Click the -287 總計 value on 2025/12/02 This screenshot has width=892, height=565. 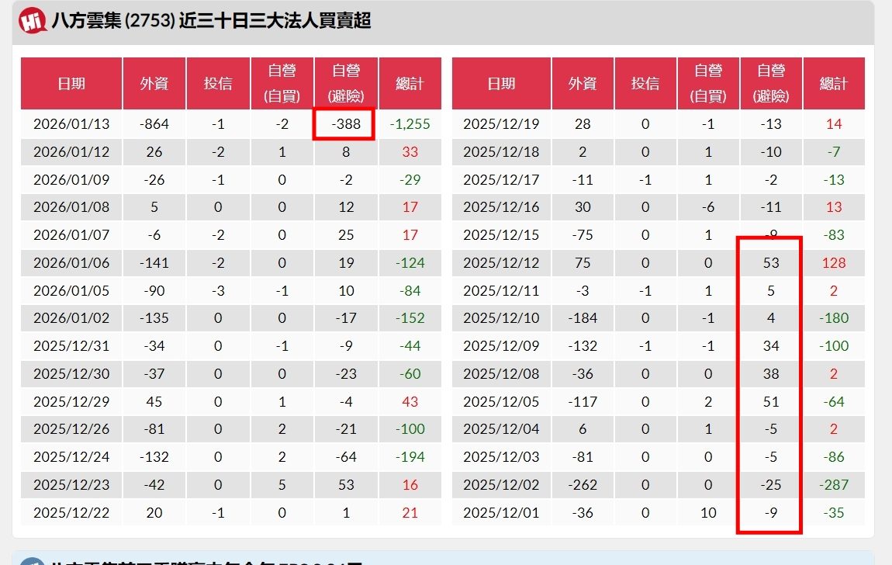[834, 485]
